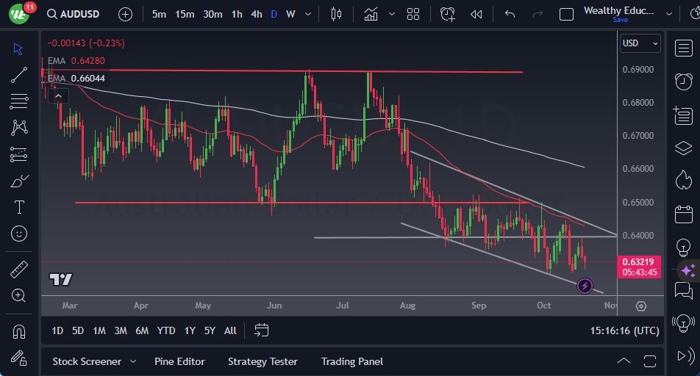Set timeframe to 4h
Image resolution: width=700 pixels, height=376 pixels.
[256, 14]
